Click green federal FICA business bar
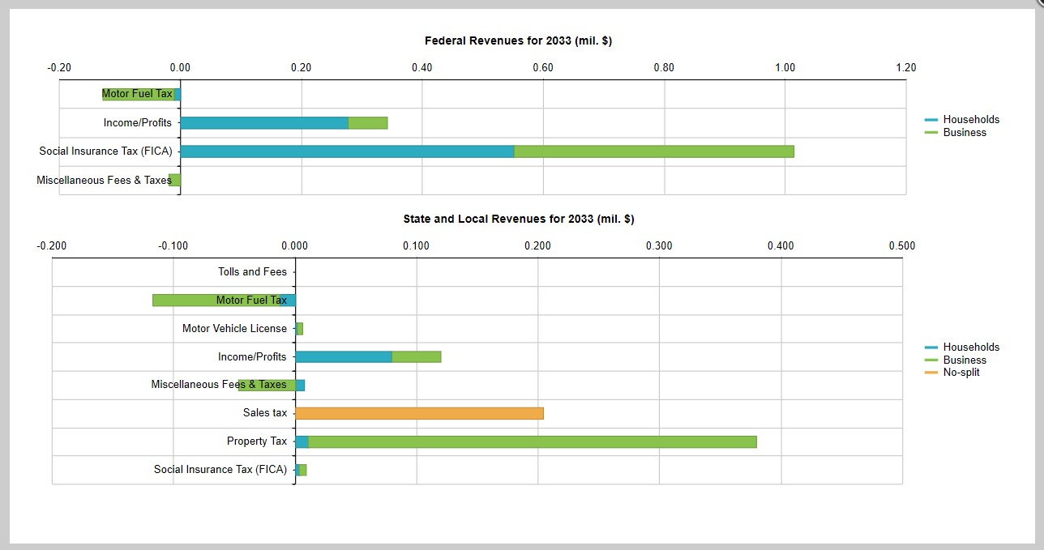 [653, 151]
